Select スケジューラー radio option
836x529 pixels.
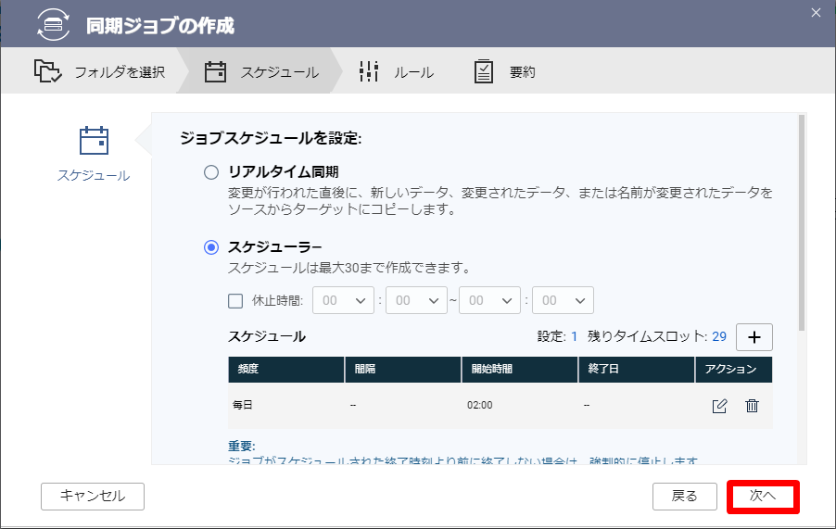211,247
